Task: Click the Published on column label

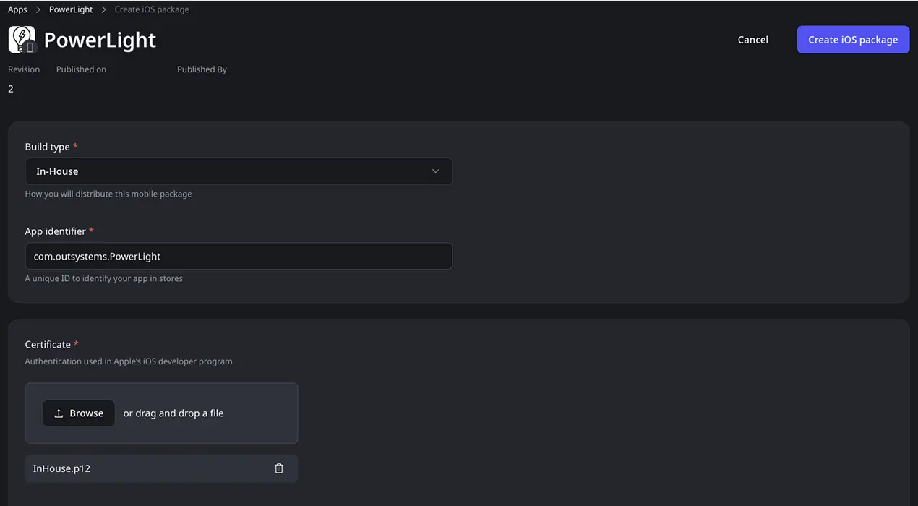Action: 80,69
